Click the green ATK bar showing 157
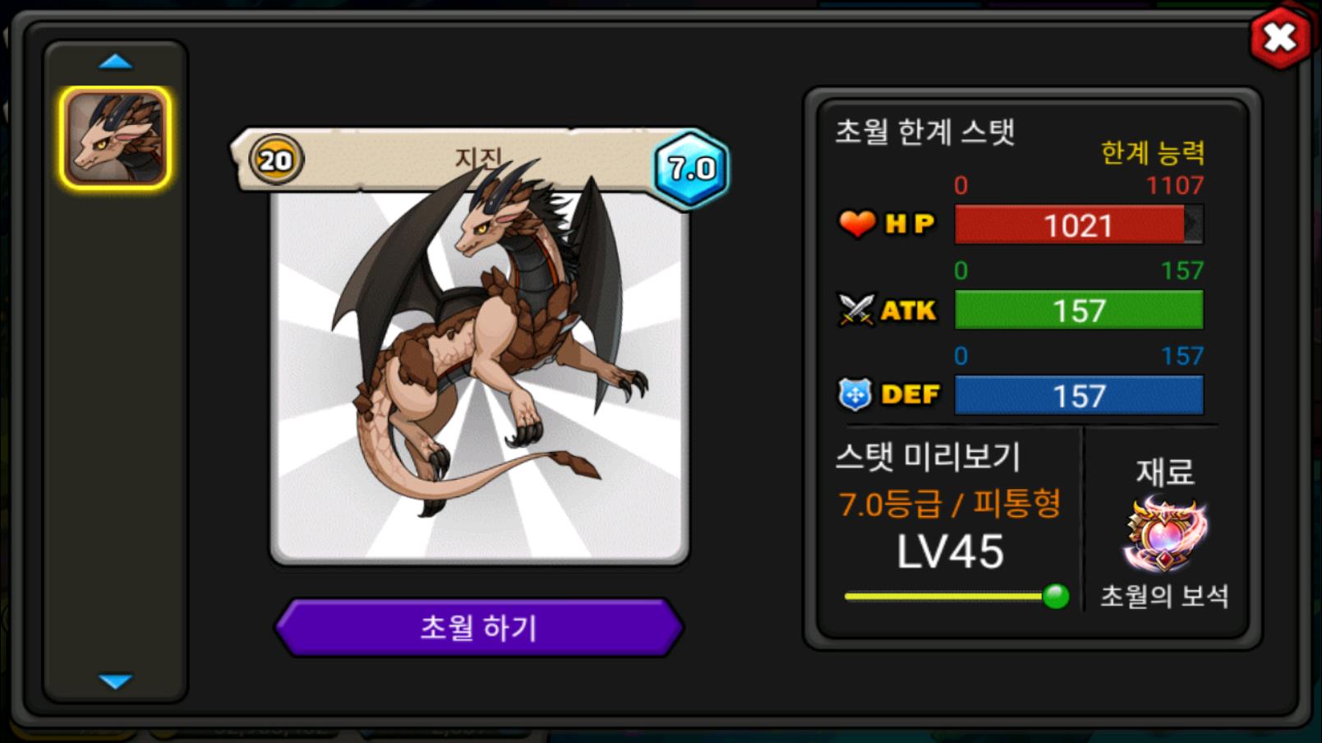This screenshot has height=743, width=1322. pos(1079,310)
